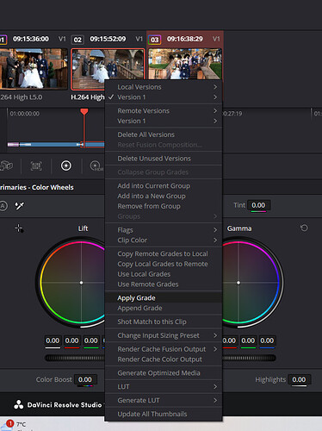
Task: Open the Clip Color submenu
Action: click(164, 240)
